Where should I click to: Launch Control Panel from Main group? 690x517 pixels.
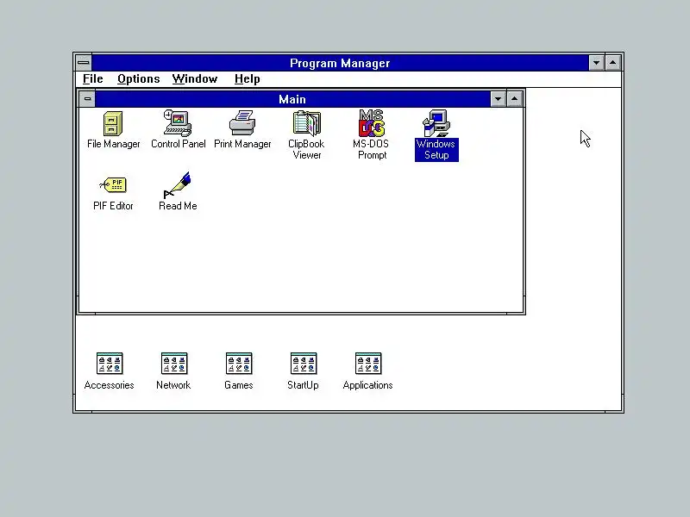point(178,123)
